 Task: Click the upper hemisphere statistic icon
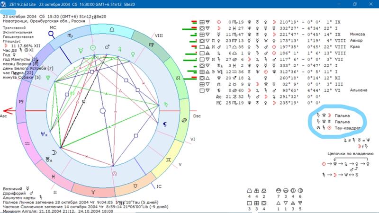[279, 191]
